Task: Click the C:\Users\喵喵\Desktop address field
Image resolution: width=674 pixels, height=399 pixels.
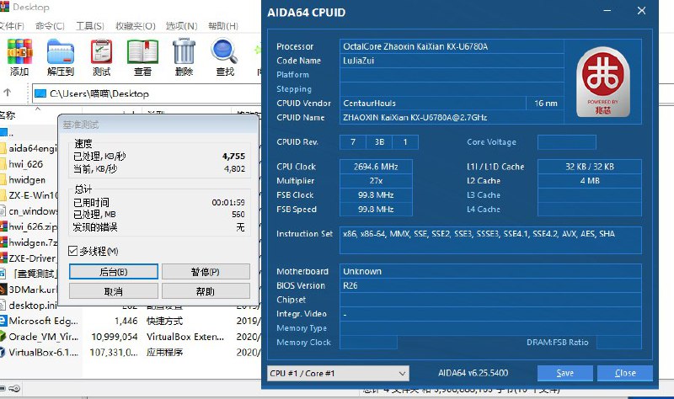Action: tap(146, 93)
